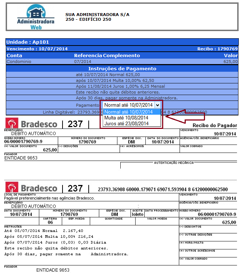Click the Linha Digitável number in blue section
This screenshot has height=276, width=241.
91,112
